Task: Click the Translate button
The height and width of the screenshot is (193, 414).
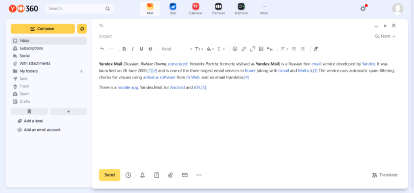Action: tap(385, 175)
